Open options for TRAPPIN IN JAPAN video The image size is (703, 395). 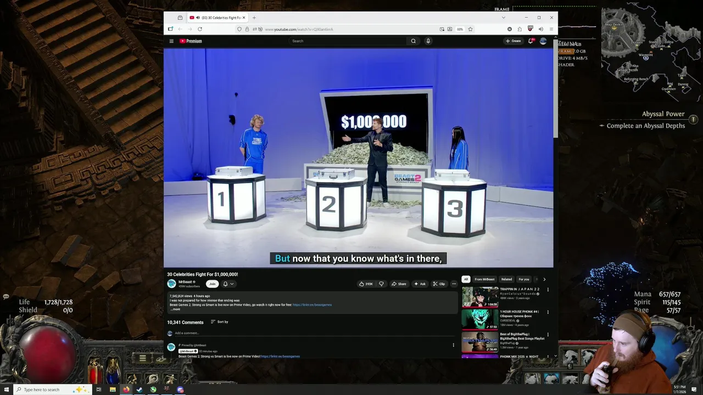(548, 290)
